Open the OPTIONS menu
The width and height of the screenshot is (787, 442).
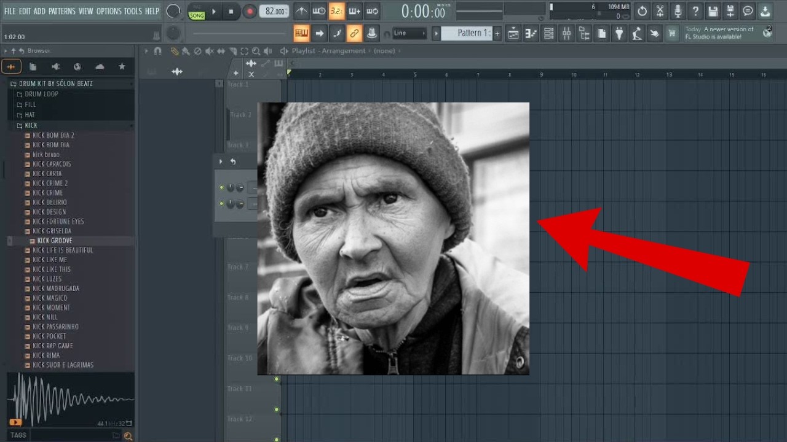109,11
